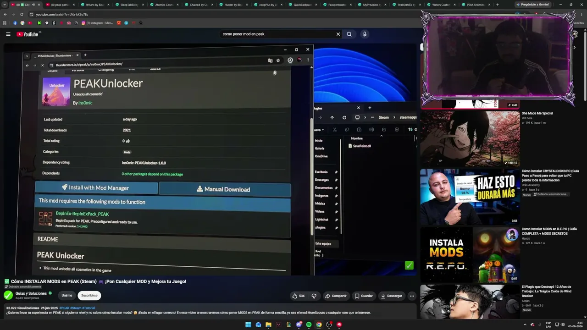Image resolution: width=587 pixels, height=330 pixels.
Task: Switch to the PEAK Unlimited tab
Action: [x=475, y=5]
